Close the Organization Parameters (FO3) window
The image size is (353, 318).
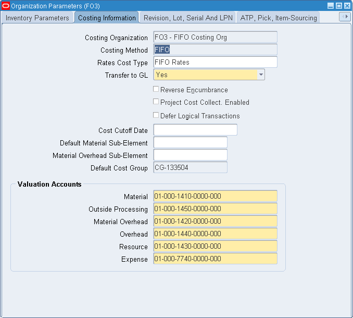click(x=347, y=6)
